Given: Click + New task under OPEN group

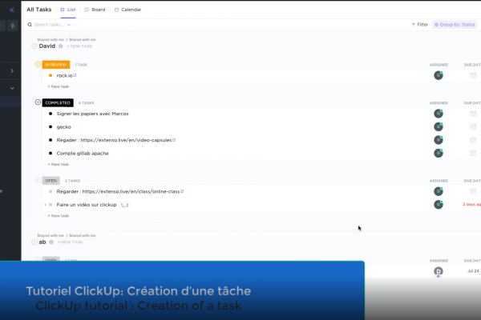Looking at the screenshot, I should coord(59,216).
